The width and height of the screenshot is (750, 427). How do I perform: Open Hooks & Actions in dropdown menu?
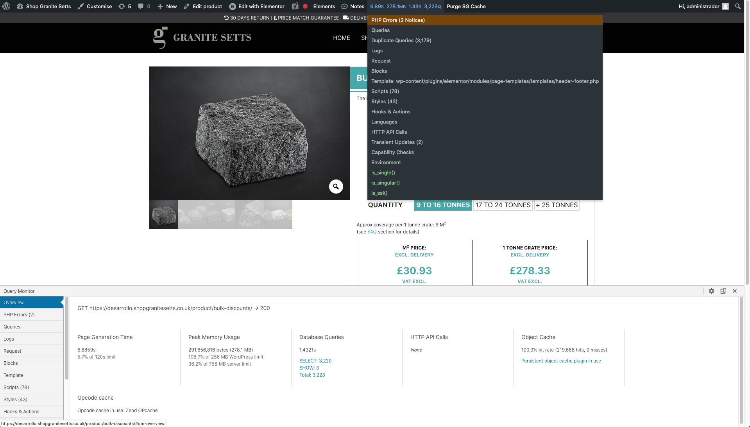point(485,111)
